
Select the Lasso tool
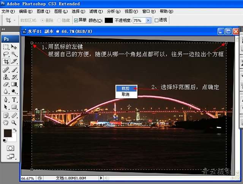point(6,54)
